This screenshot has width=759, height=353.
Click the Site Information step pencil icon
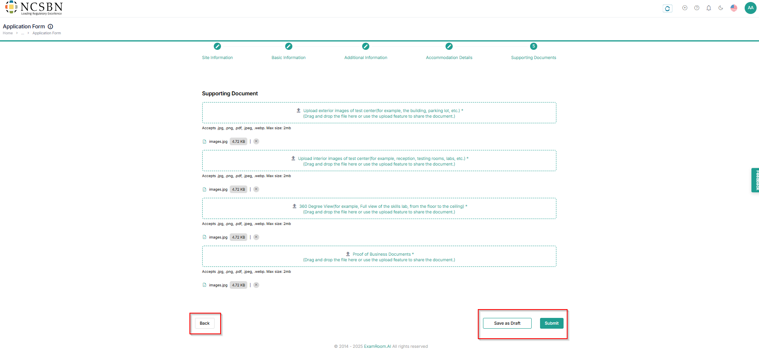(217, 46)
